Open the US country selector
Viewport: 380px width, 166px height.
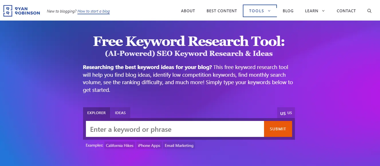click(286, 113)
